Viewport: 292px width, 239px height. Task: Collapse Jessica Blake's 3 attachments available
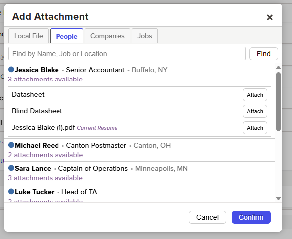point(45,79)
